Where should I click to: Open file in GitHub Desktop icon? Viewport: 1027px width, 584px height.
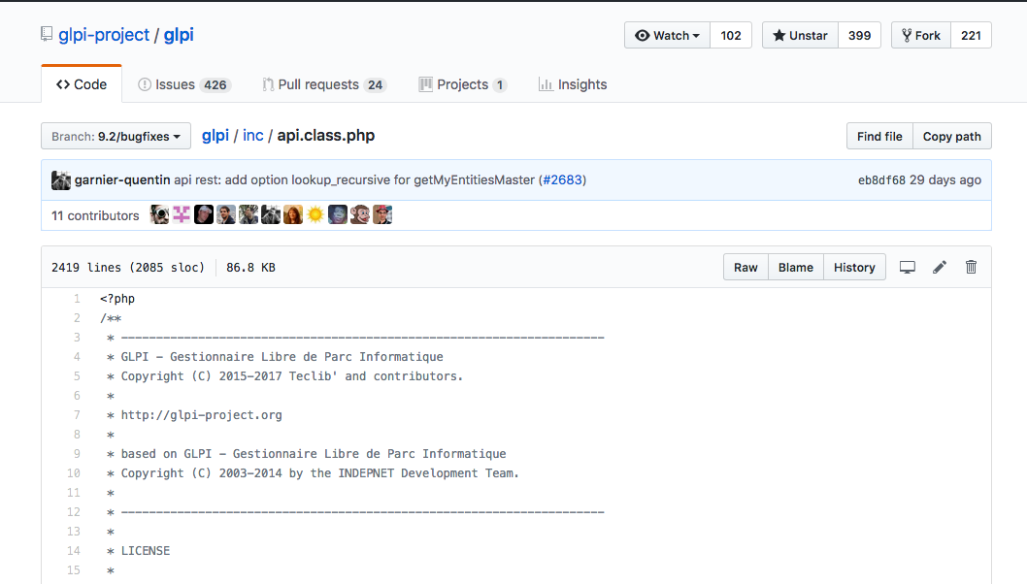click(x=908, y=267)
